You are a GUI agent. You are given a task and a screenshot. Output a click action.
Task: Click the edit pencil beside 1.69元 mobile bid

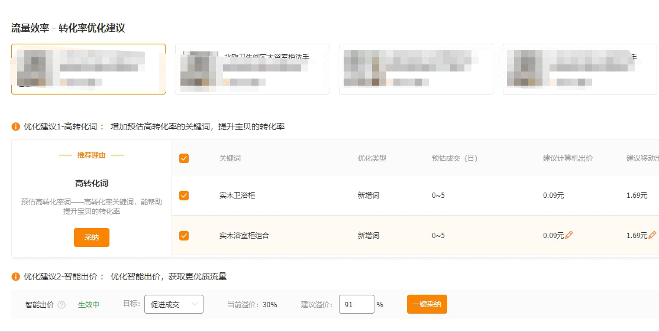(652, 235)
